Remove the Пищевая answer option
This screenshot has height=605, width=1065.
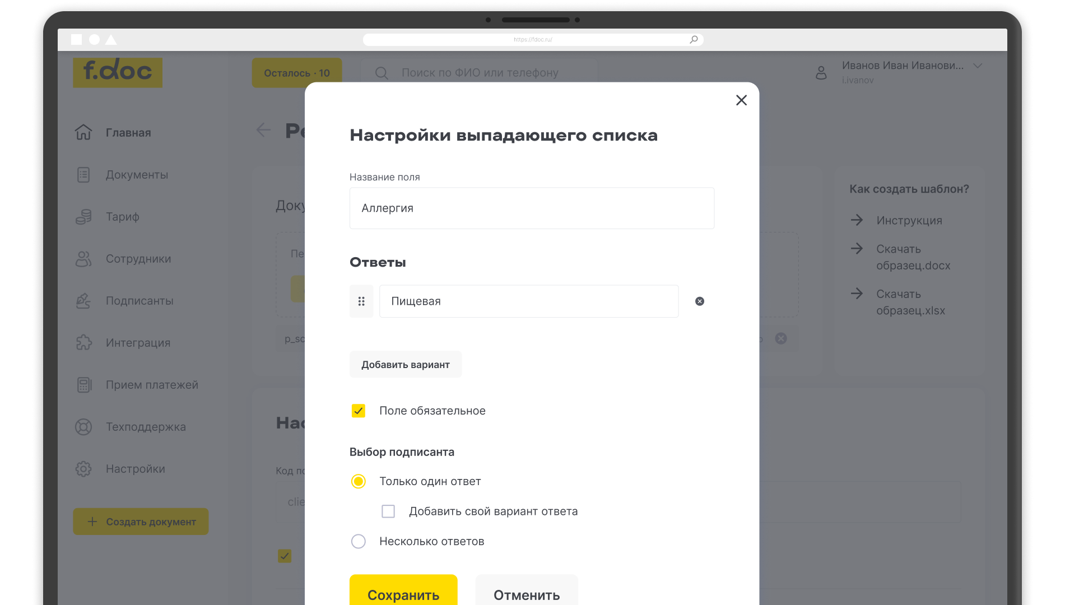700,301
